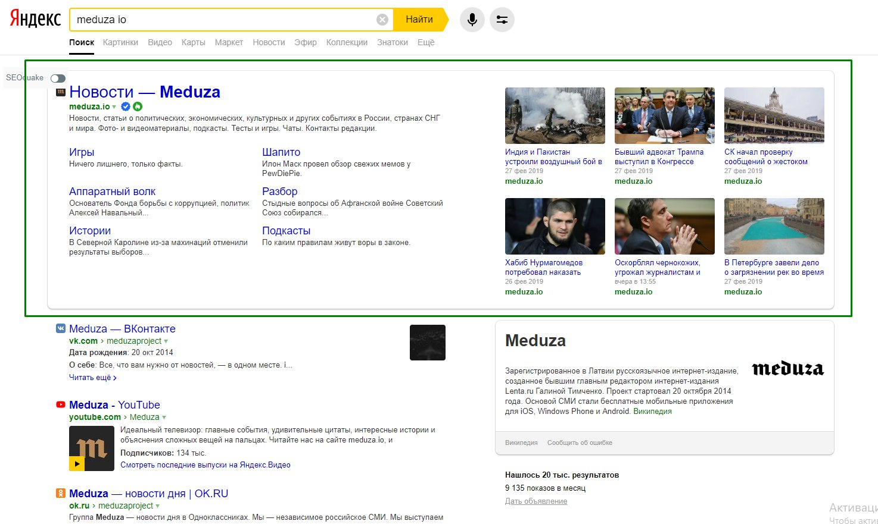Toggle the SEOquake switch
The image size is (878, 524).
point(58,78)
